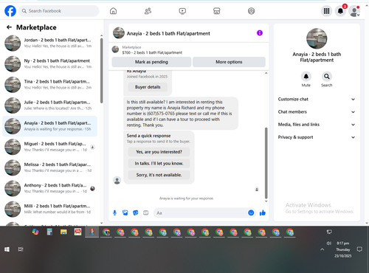The width and height of the screenshot is (369, 273).
Task: Open the taskbar volume icon
Action: (328, 243)
